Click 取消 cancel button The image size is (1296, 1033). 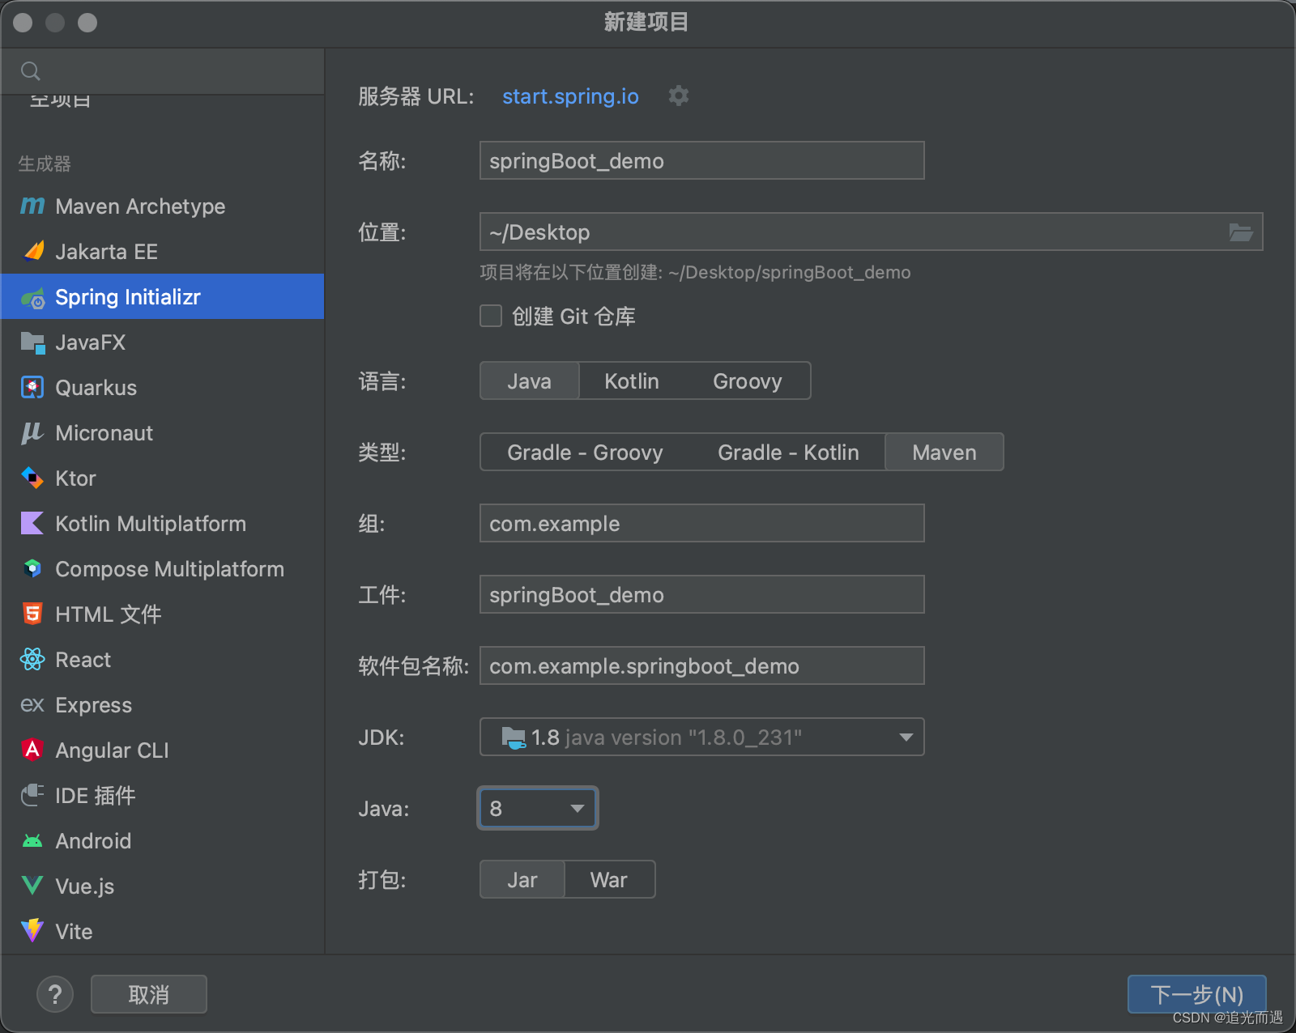tap(149, 994)
